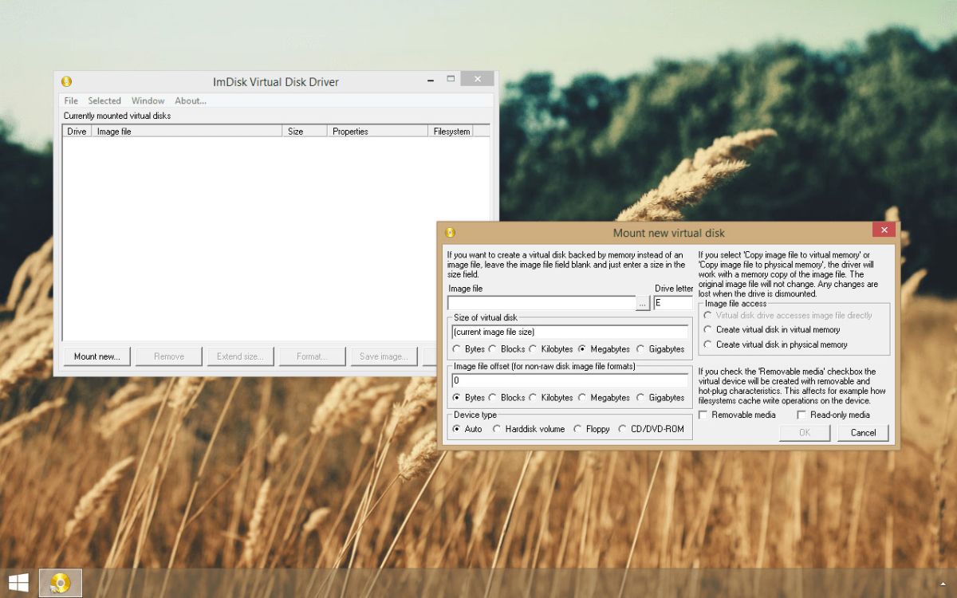This screenshot has height=598, width=957.
Task: Open the Window menu
Action: tap(148, 100)
